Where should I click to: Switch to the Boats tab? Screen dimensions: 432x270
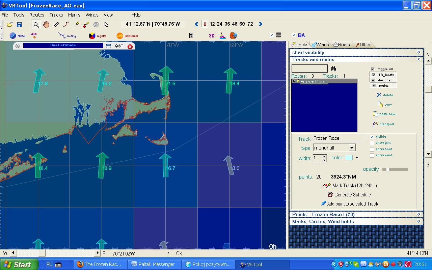point(342,45)
